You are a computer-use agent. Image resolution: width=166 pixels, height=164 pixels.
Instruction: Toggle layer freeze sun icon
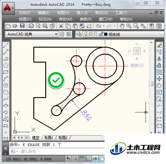click(x=91, y=34)
